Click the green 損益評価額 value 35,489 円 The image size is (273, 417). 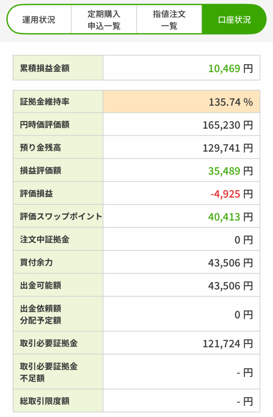(230, 171)
